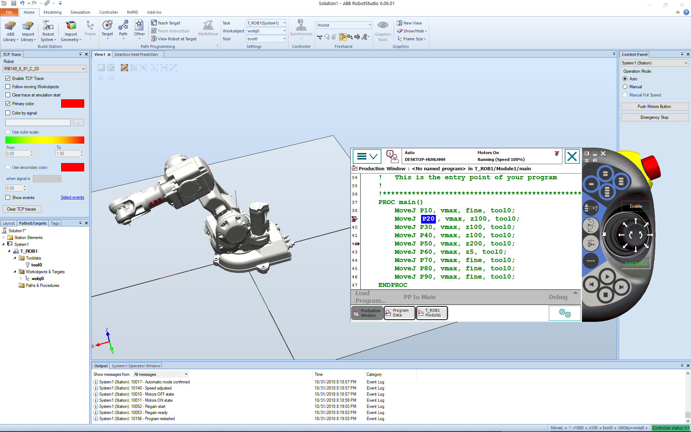The image size is (691, 432).
Task: Click the Select events link
Action: pyautogui.click(x=72, y=197)
